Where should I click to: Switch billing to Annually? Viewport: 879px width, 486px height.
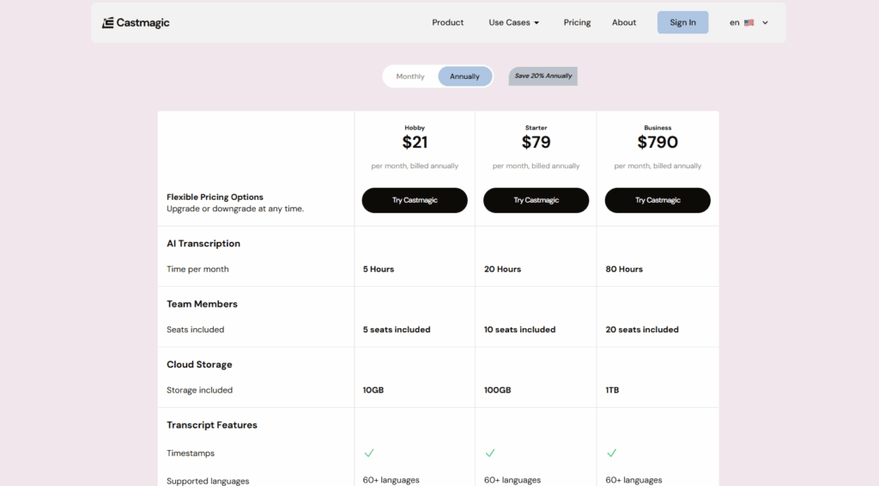click(464, 76)
